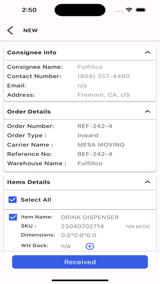The width and height of the screenshot is (160, 284).
Task: Tap the SKU 23040702714 value
Action: (x=82, y=226)
